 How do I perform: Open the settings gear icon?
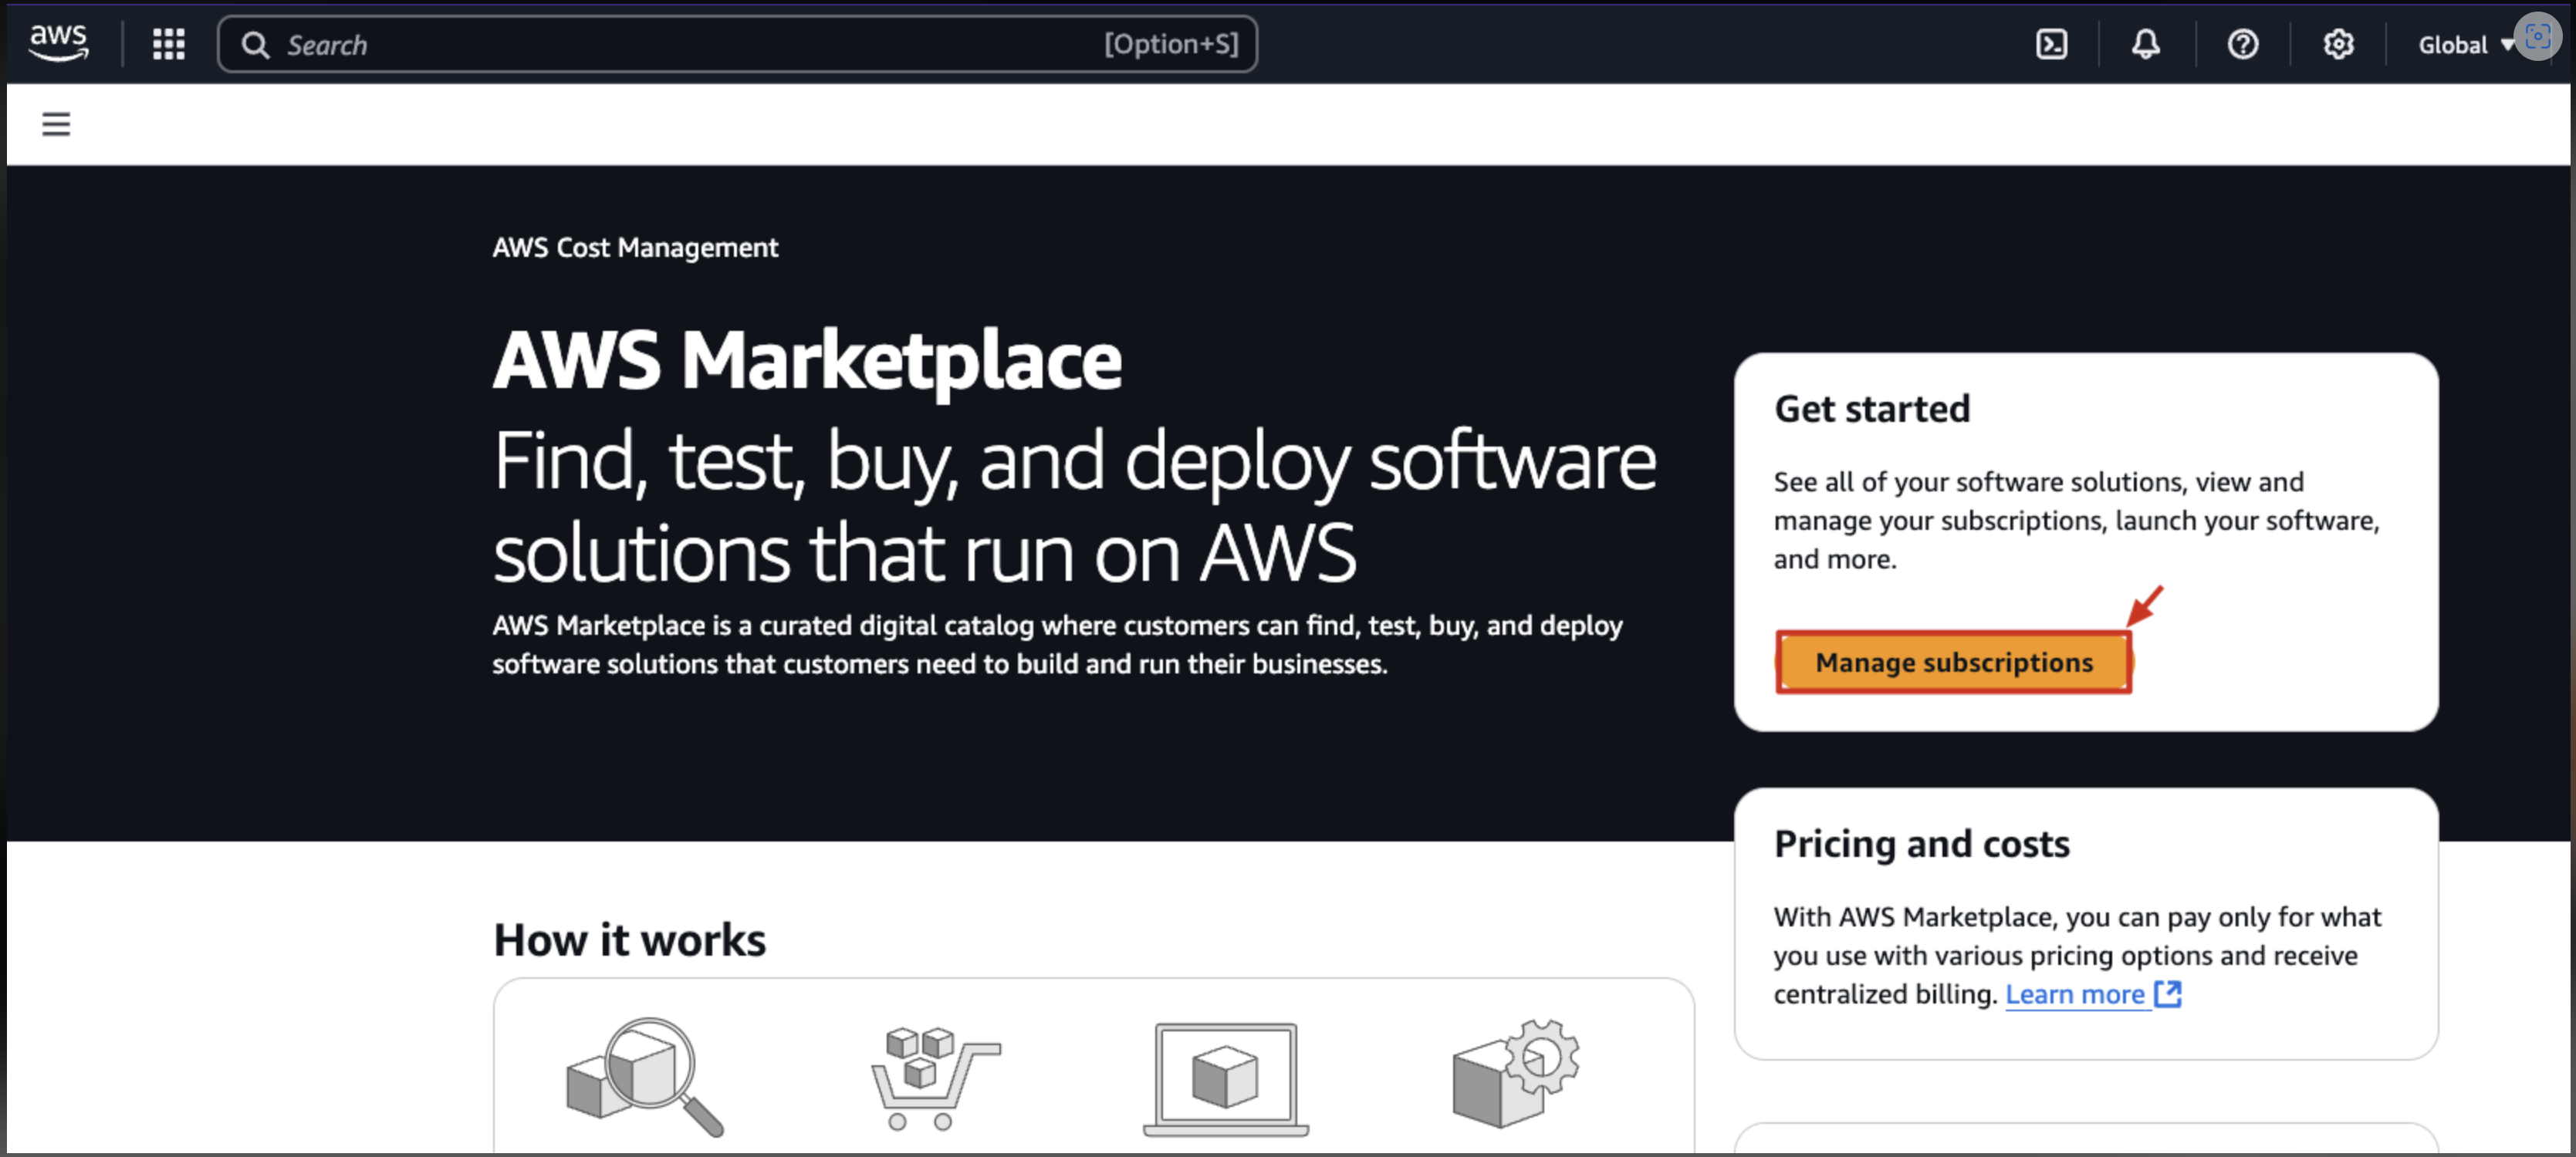point(2338,44)
